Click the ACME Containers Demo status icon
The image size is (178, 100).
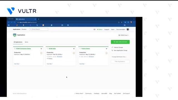(15, 49)
